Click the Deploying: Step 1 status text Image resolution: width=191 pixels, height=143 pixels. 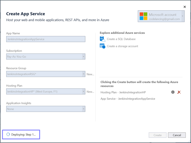click(23, 135)
